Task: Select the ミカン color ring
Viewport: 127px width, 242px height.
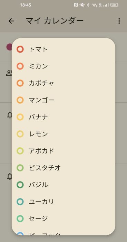Action: pyautogui.click(x=20, y=66)
